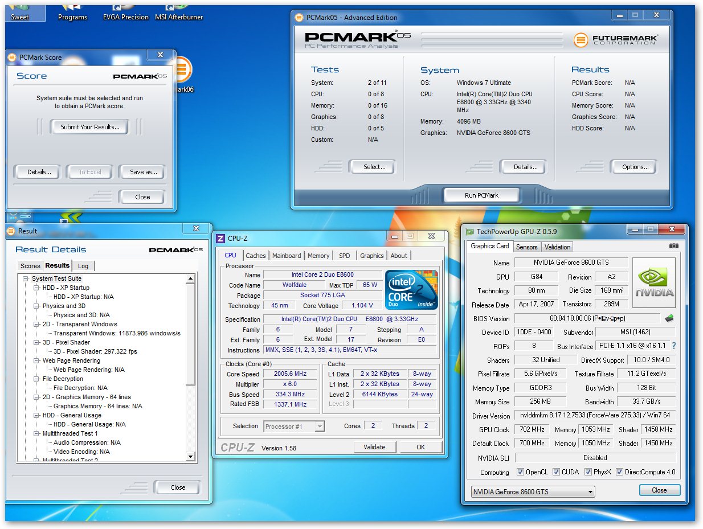The image size is (703, 529).
Task: Collapse the Physics and 3D node
Action: 36,306
